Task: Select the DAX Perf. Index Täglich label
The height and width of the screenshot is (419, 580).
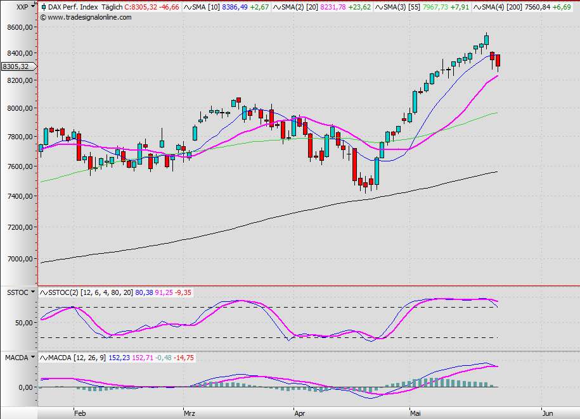Action: tap(85, 7)
